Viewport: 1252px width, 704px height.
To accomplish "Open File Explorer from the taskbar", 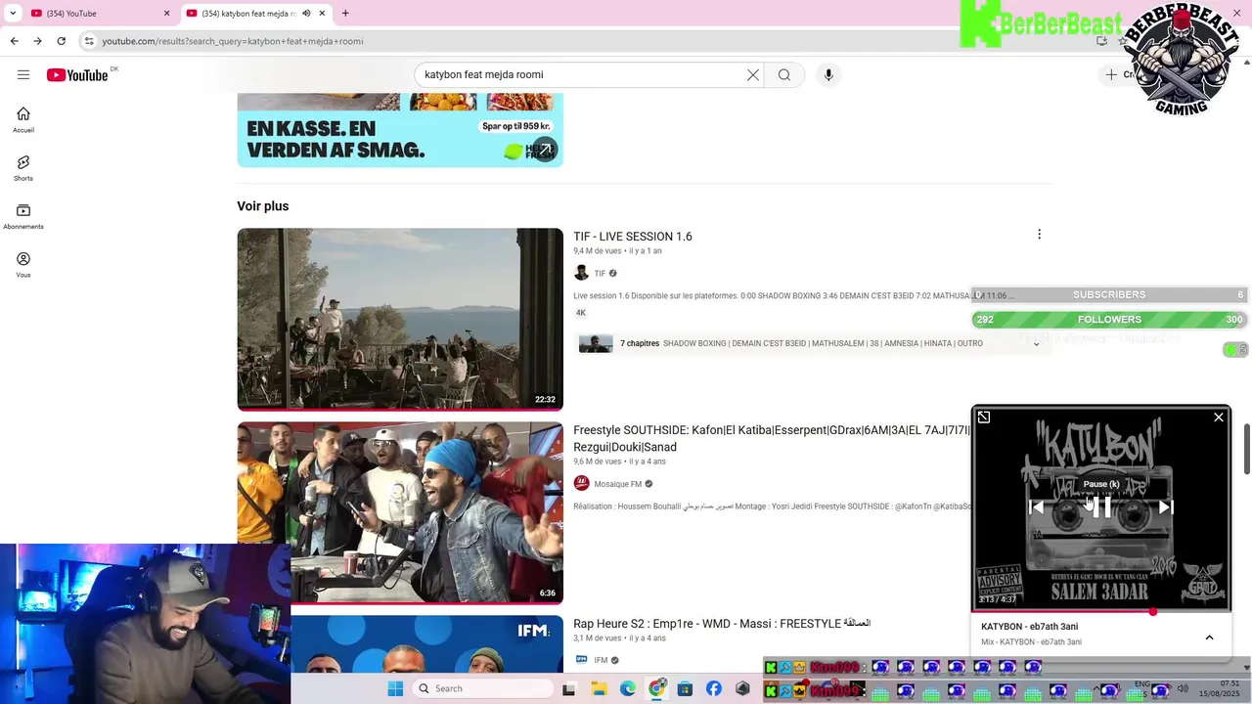I will pyautogui.click(x=599, y=688).
